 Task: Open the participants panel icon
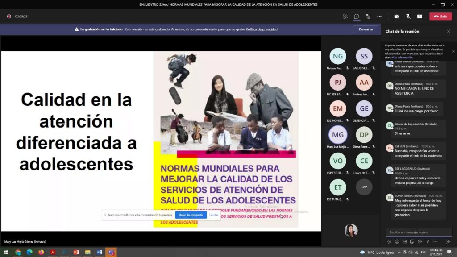click(345, 17)
